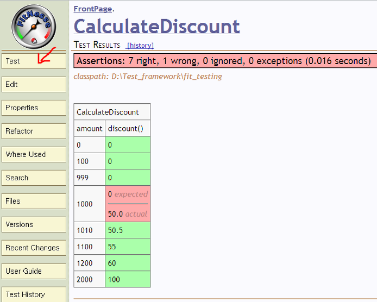Select the amount cell '2000'

pyautogui.click(x=90, y=279)
